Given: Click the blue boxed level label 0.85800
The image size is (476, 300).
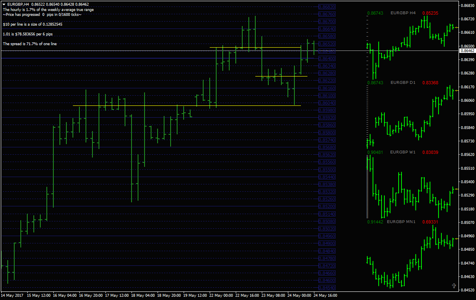Looking at the screenshot, I should 327,133.
